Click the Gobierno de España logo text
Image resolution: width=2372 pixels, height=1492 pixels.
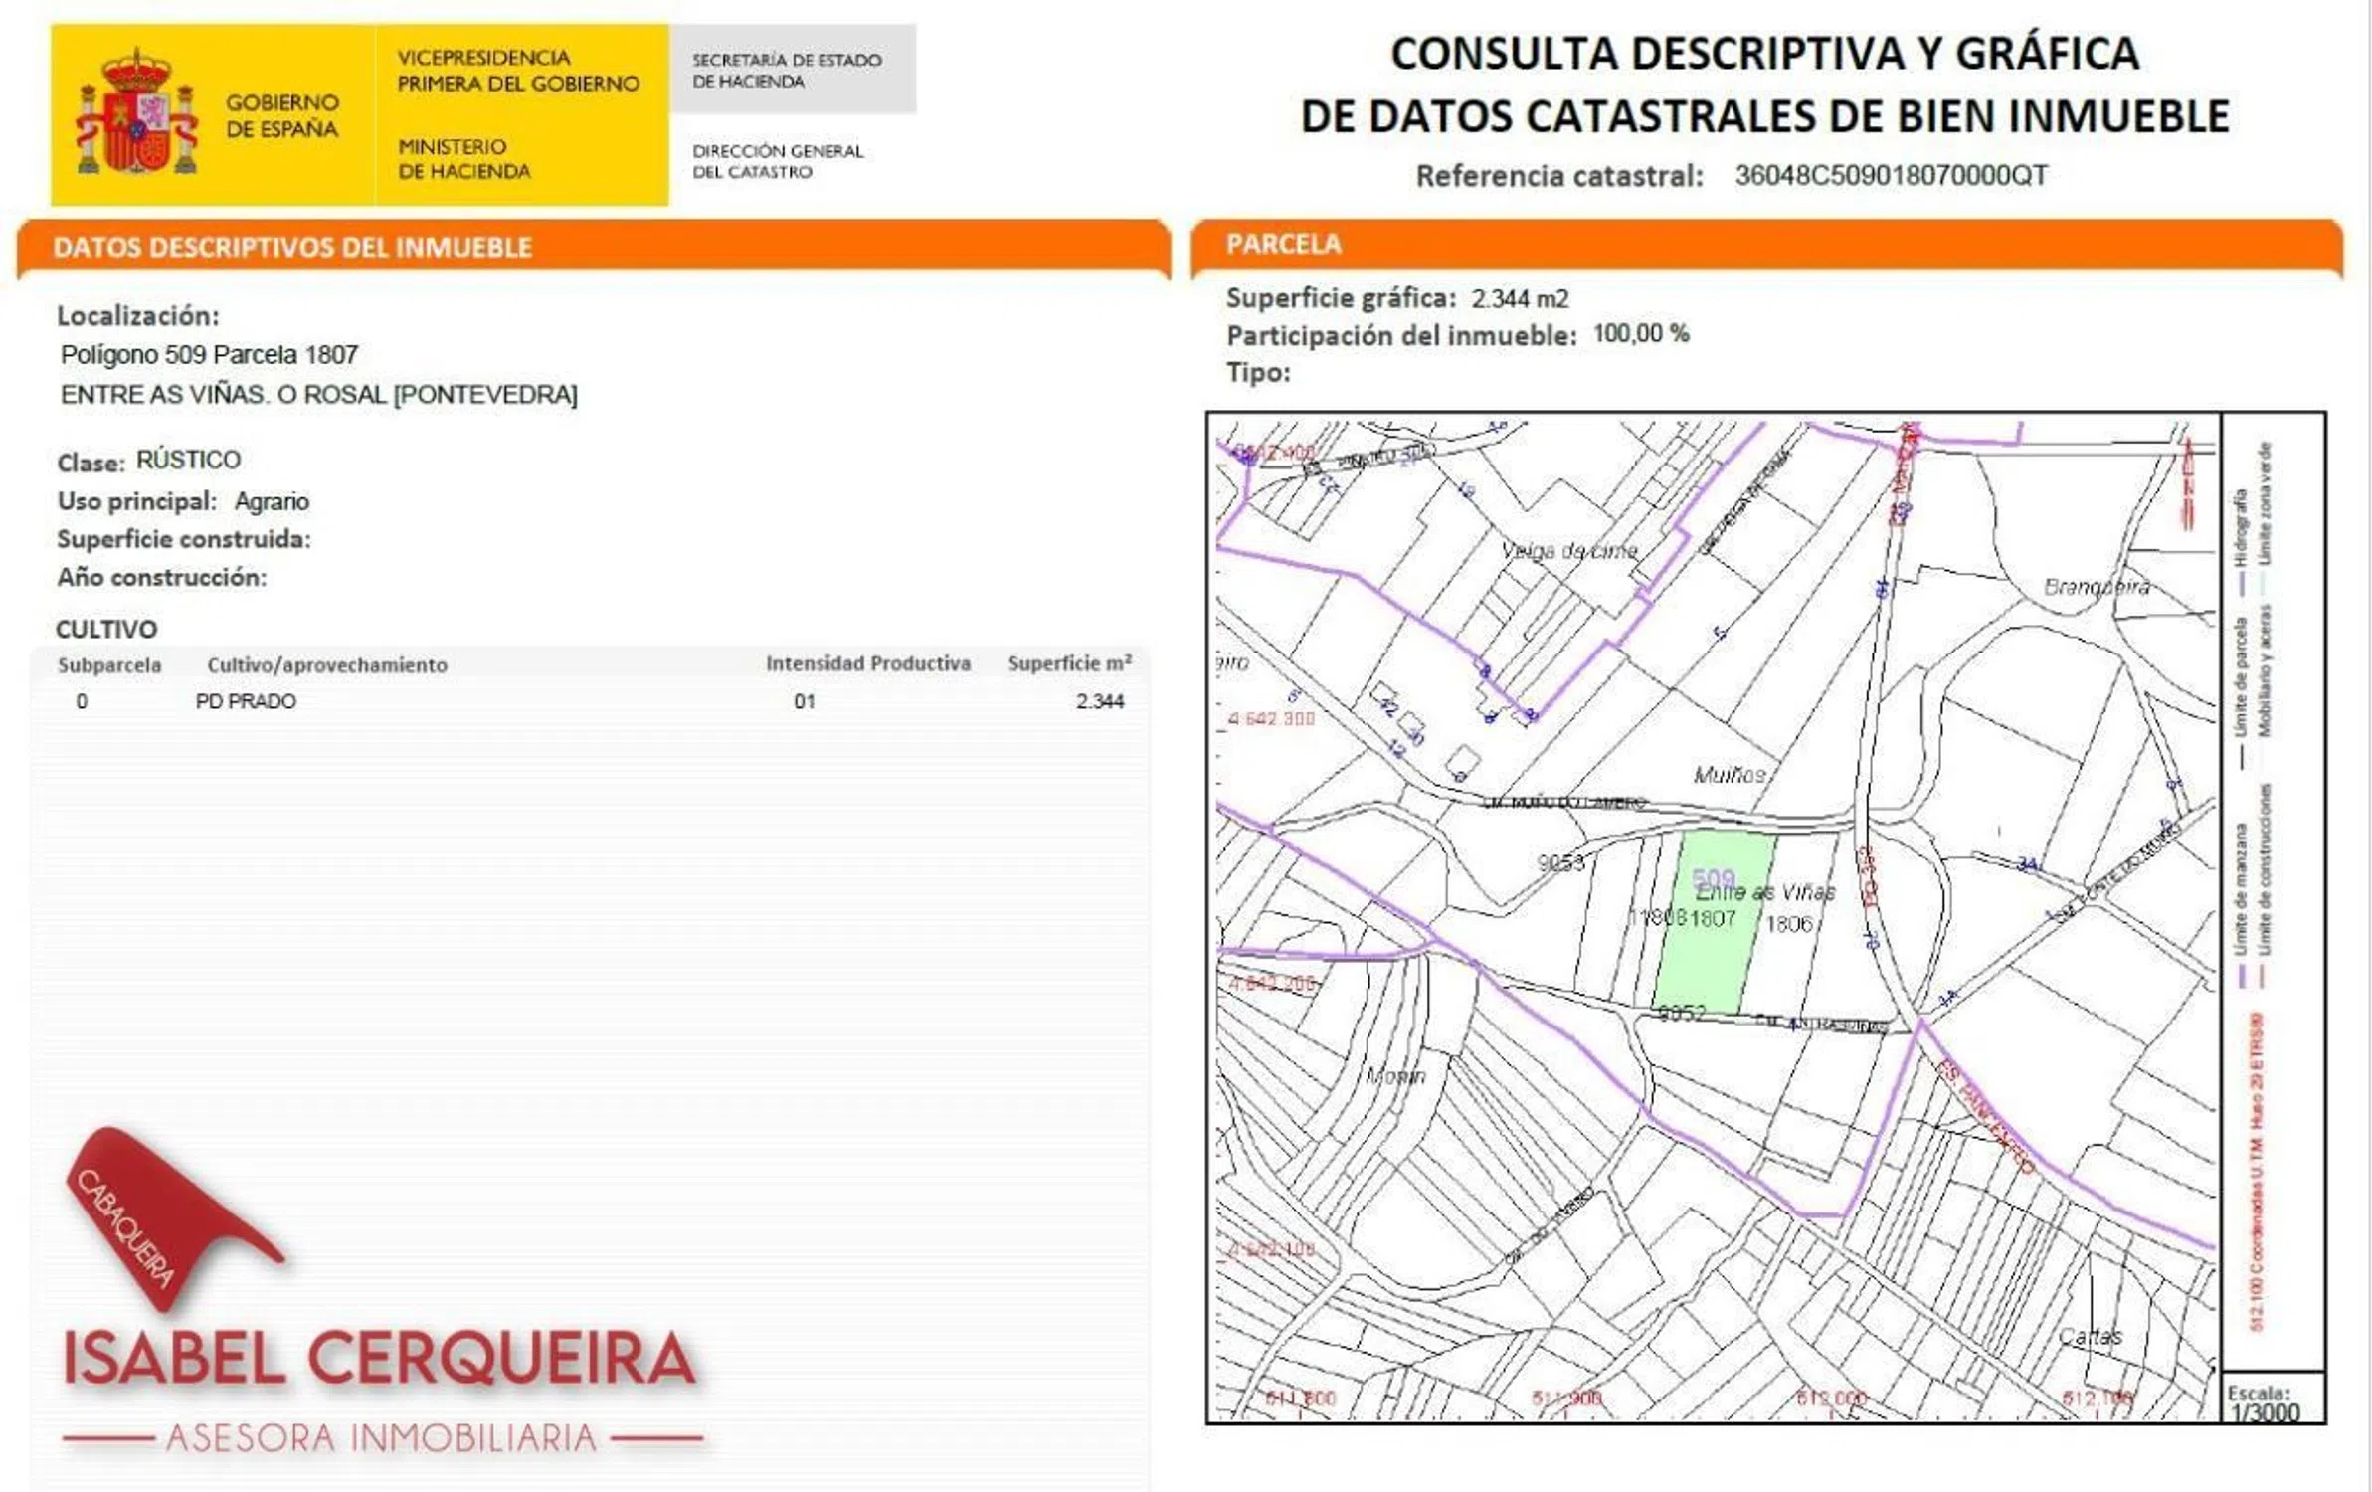(x=281, y=115)
